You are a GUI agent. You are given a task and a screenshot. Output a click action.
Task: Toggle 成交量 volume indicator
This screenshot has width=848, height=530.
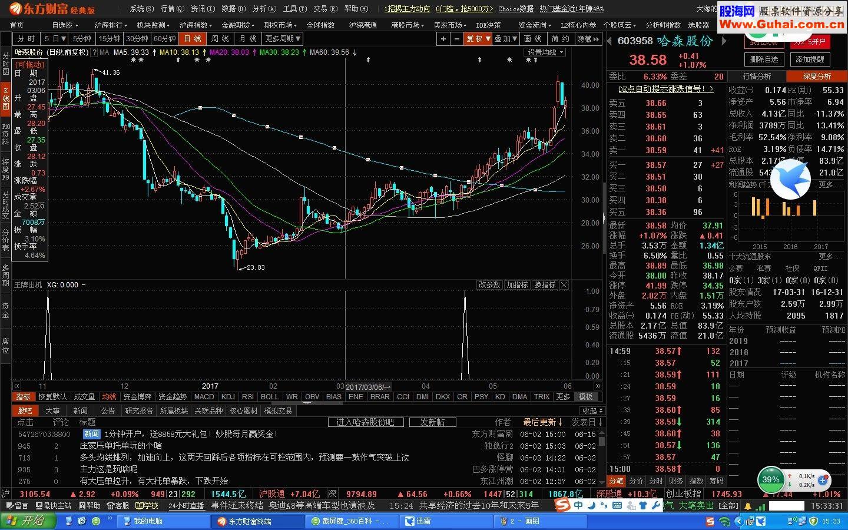[x=84, y=397]
